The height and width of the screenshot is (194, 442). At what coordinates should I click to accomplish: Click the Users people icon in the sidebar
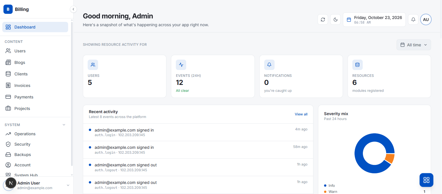(x=8, y=51)
